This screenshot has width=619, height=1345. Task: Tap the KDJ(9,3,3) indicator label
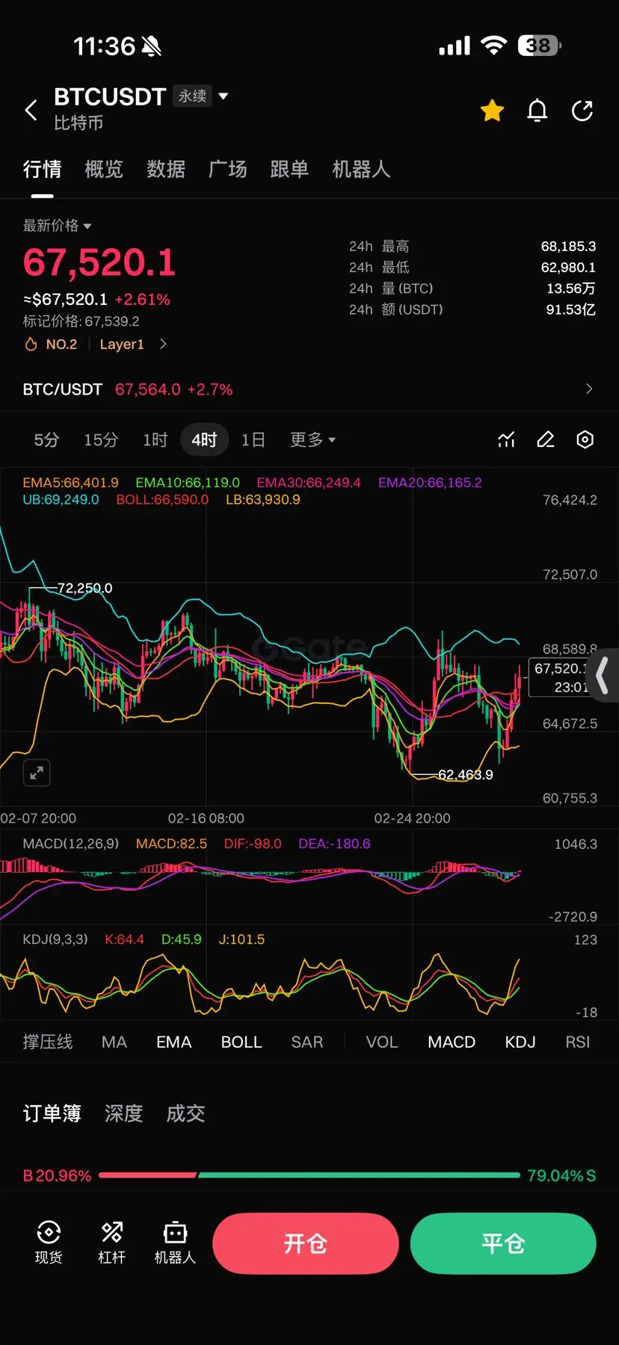(x=55, y=939)
